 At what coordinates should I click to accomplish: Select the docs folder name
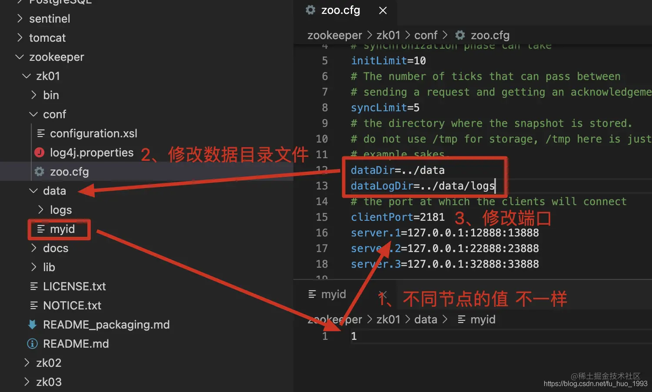(x=56, y=248)
